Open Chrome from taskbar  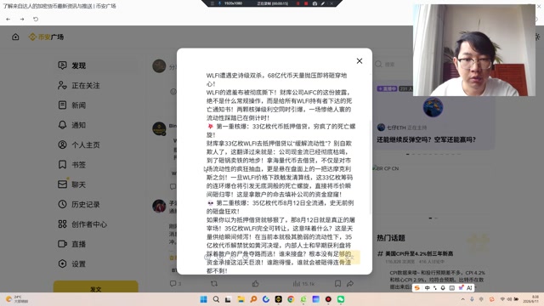(291, 299)
